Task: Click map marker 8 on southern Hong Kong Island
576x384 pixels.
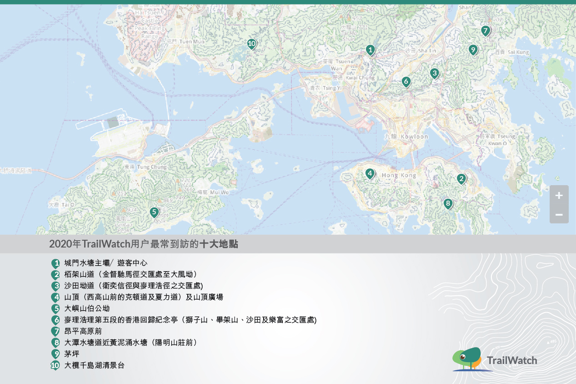Action: (x=447, y=203)
